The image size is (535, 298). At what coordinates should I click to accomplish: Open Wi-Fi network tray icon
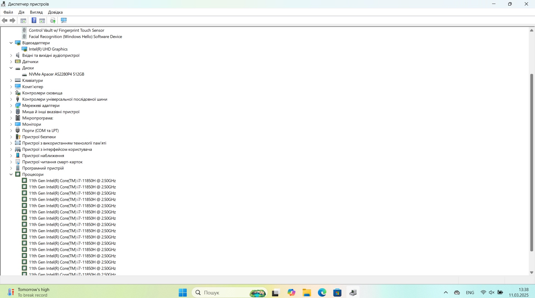pyautogui.click(x=483, y=292)
